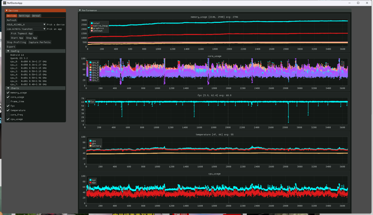Toggle the unknown legend entry
Image resolution: width=373 pixels, height=215 pixels.
point(97,31)
